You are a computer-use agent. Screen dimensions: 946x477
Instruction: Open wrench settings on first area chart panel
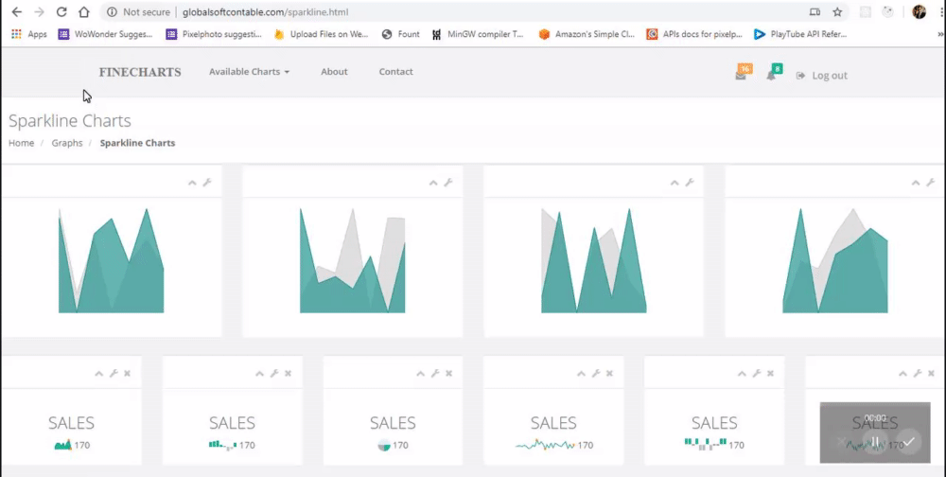tap(207, 183)
